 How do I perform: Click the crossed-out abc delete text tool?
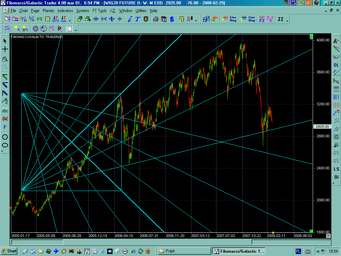pyautogui.click(x=5, y=119)
